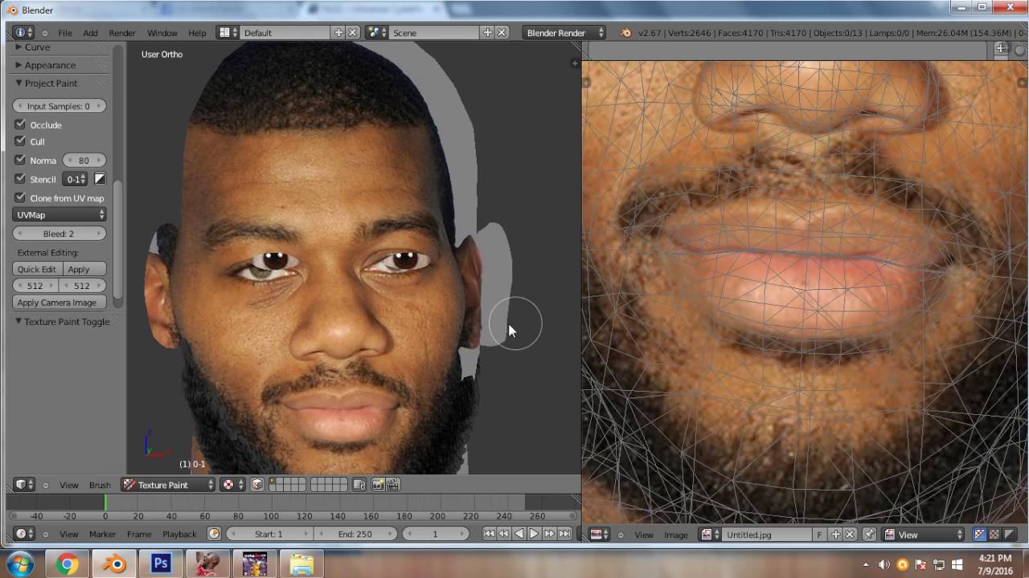
Task: Play the animation in reverse
Action: coord(519,534)
